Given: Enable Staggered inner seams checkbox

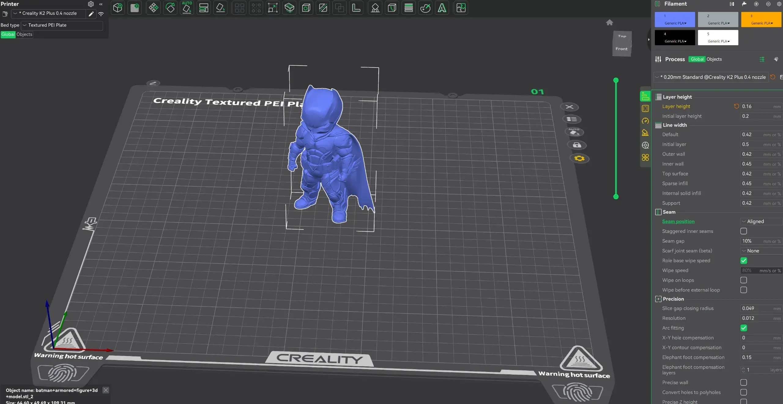Looking at the screenshot, I should click(744, 231).
